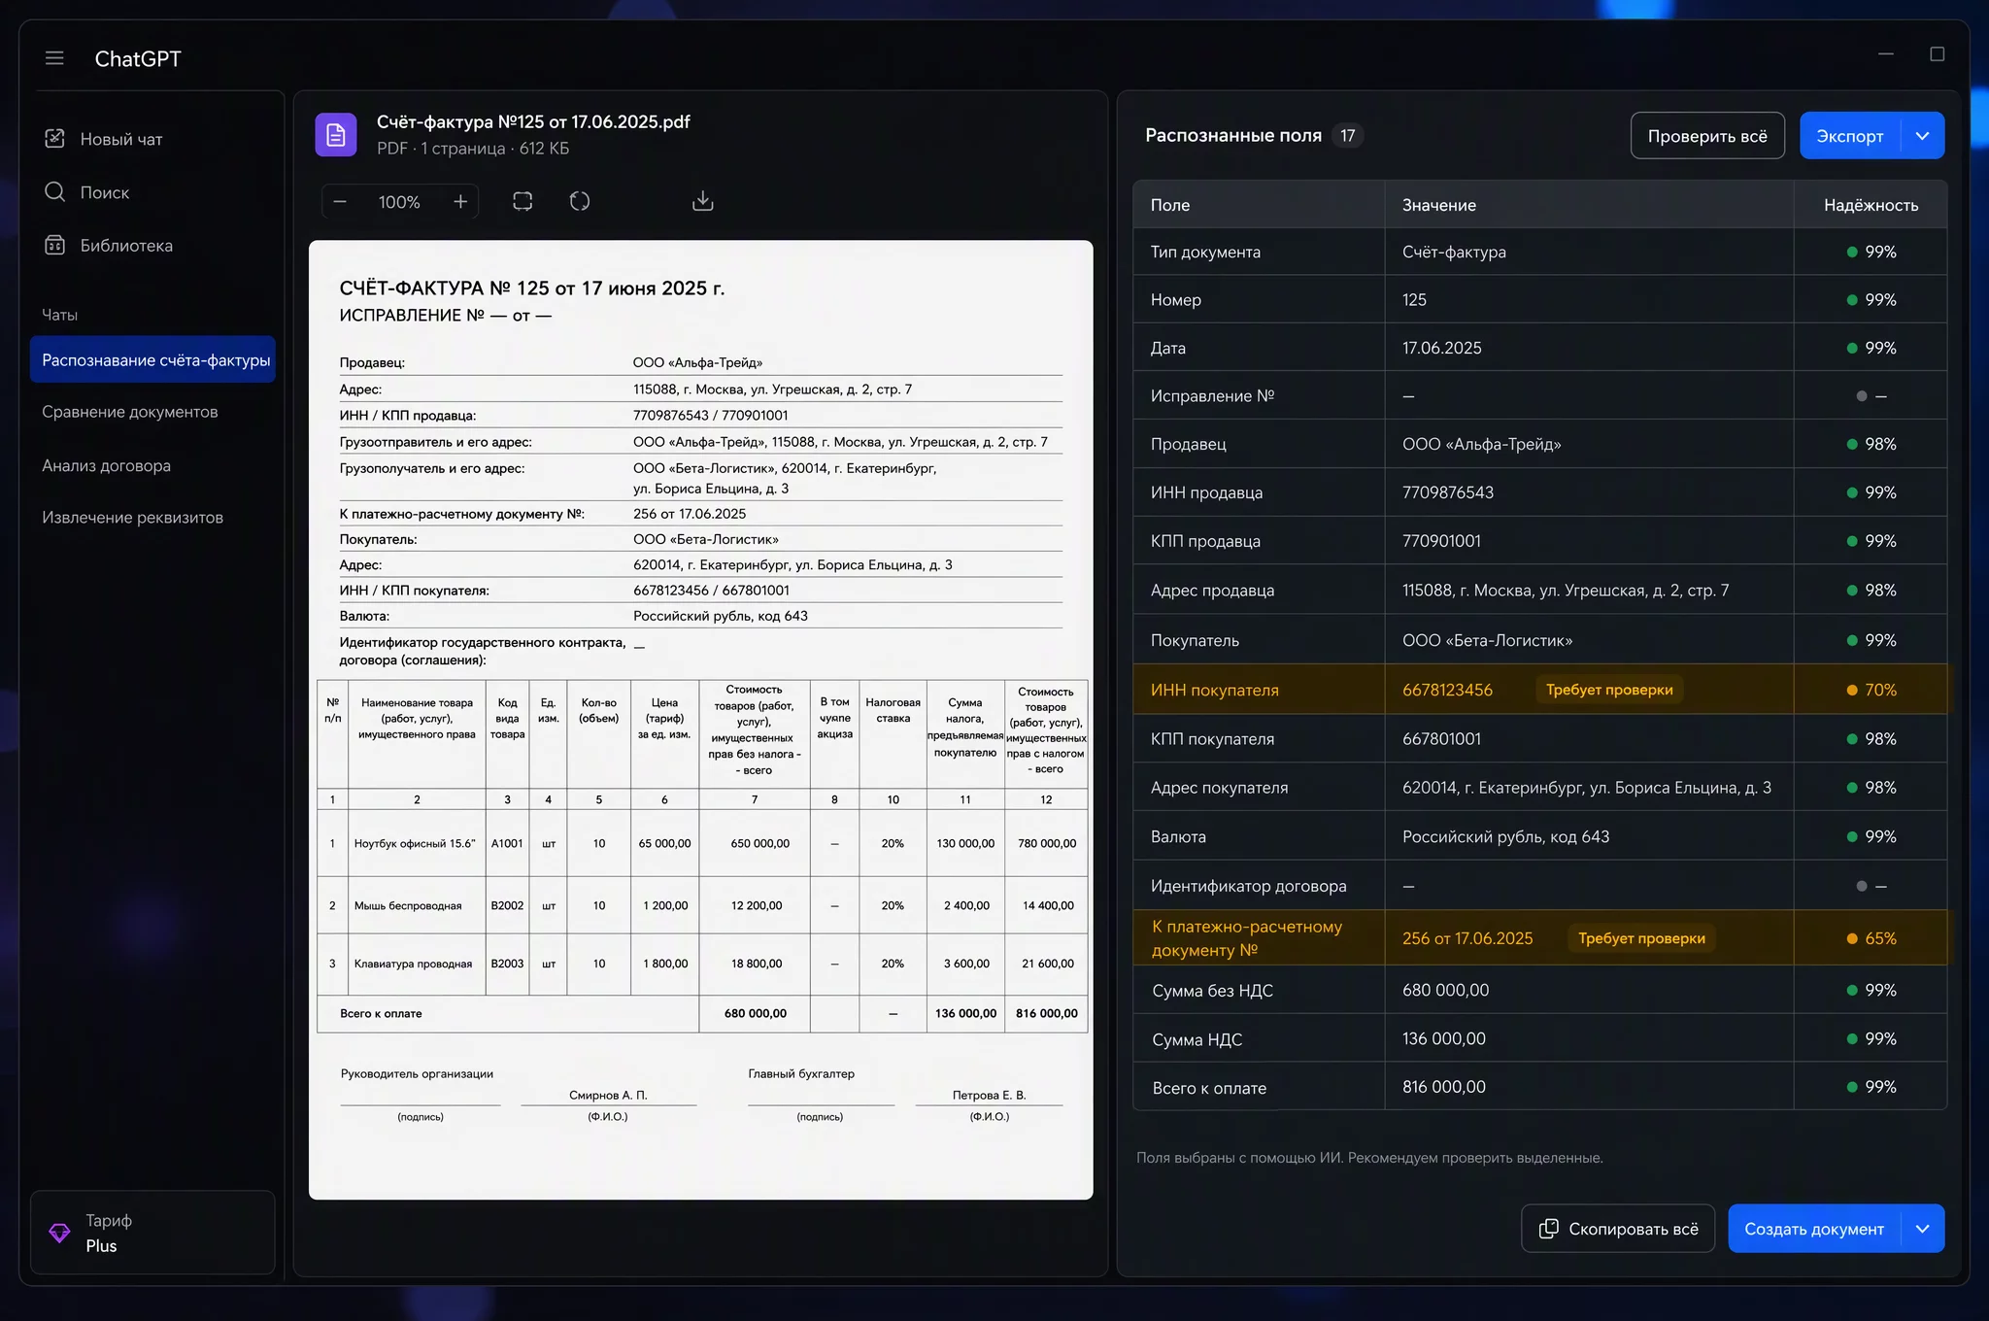
Task: Select the Сумма без НДС value 680 000,00
Action: point(1446,990)
